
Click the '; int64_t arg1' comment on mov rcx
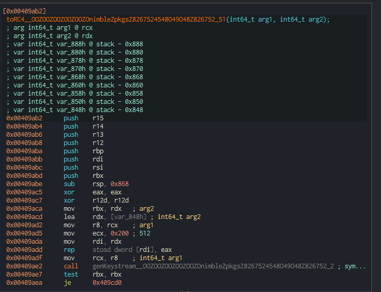point(157,258)
